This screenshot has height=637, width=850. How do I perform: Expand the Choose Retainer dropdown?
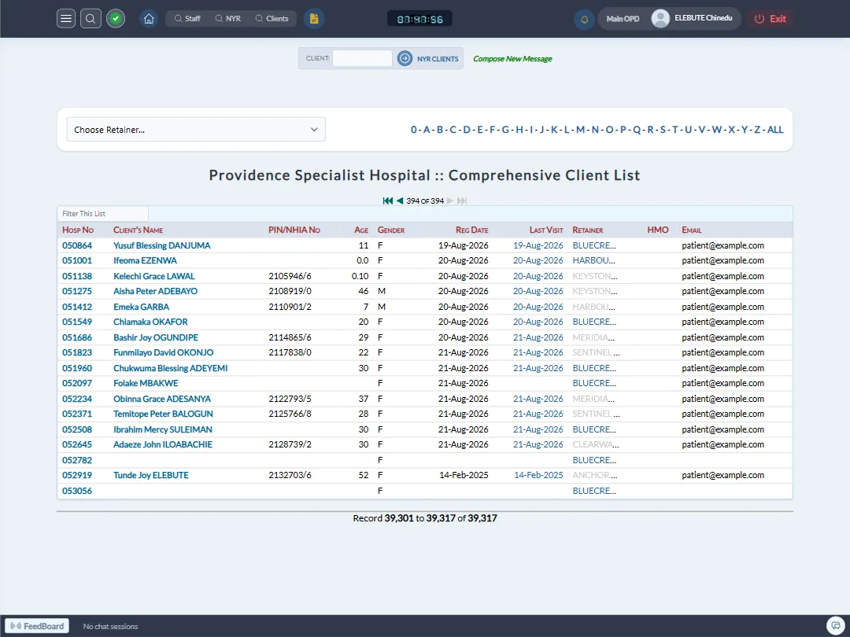pyautogui.click(x=196, y=130)
